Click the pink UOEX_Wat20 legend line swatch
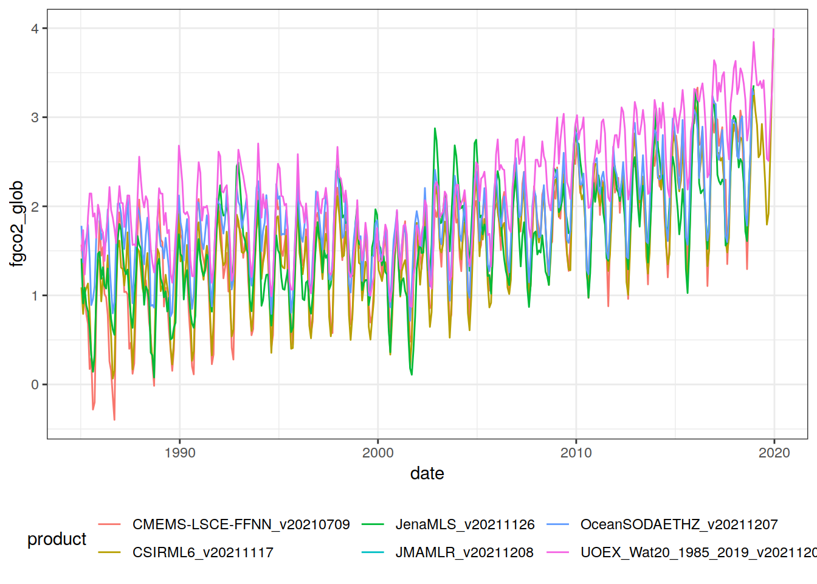The width and height of the screenshot is (817, 584). pyautogui.click(x=557, y=552)
